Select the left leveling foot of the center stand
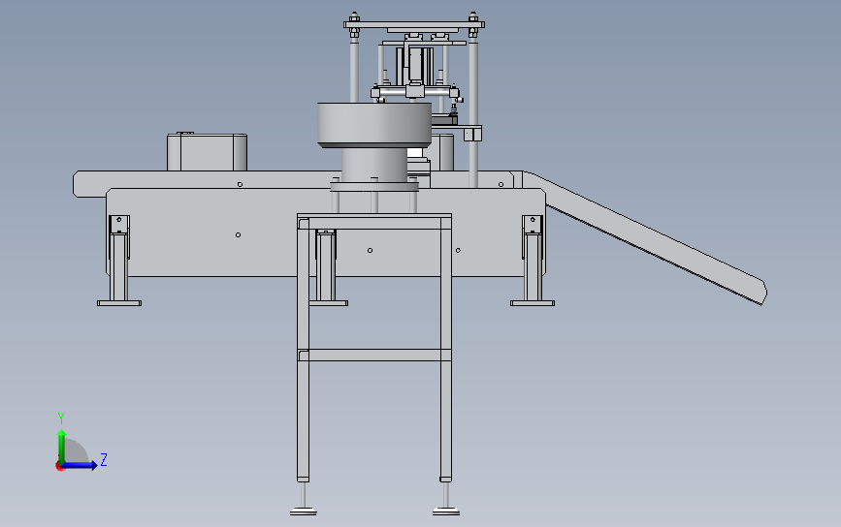This screenshot has width=841, height=527. click(x=304, y=511)
